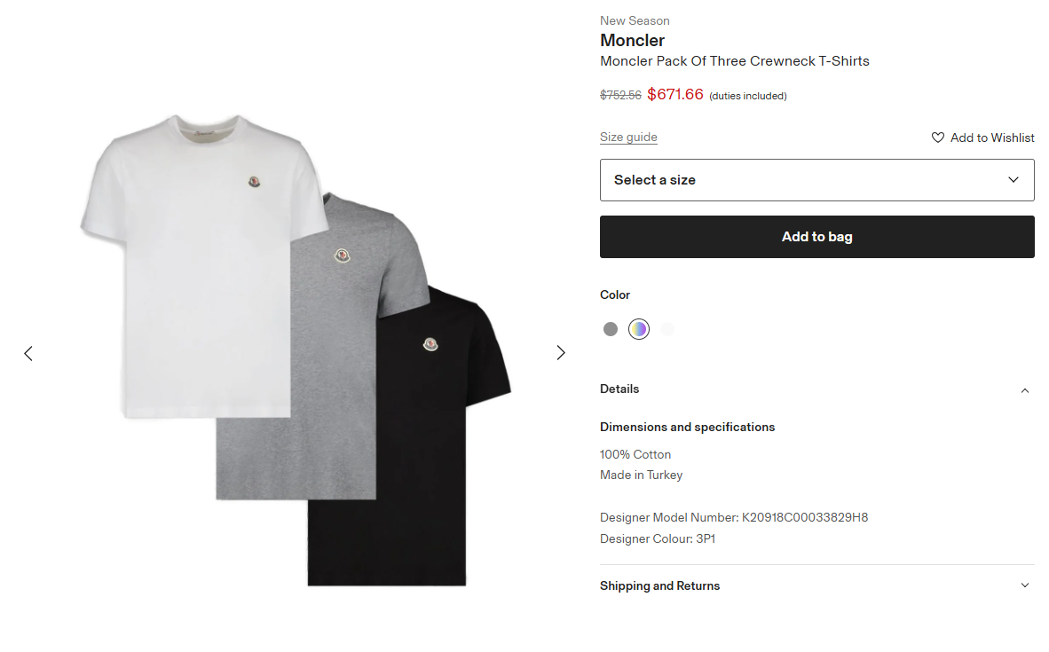This screenshot has width=1049, height=652.
Task: Click the product title Moncler Pack Of Three
Action: point(734,61)
